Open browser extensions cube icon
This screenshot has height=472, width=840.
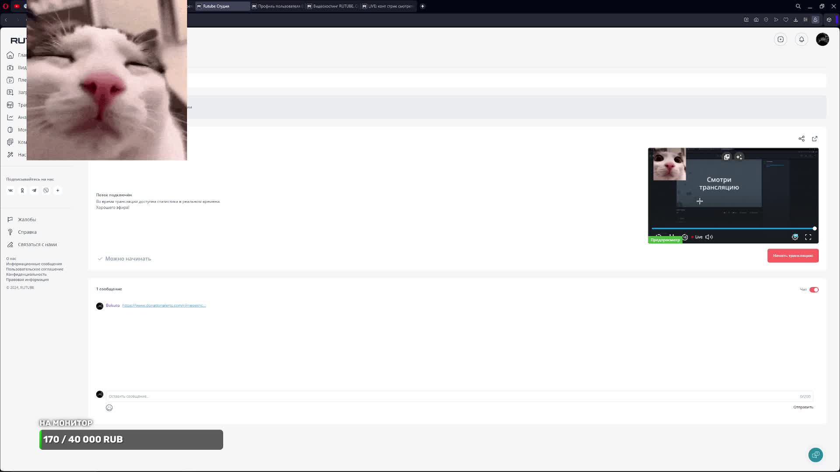(829, 20)
